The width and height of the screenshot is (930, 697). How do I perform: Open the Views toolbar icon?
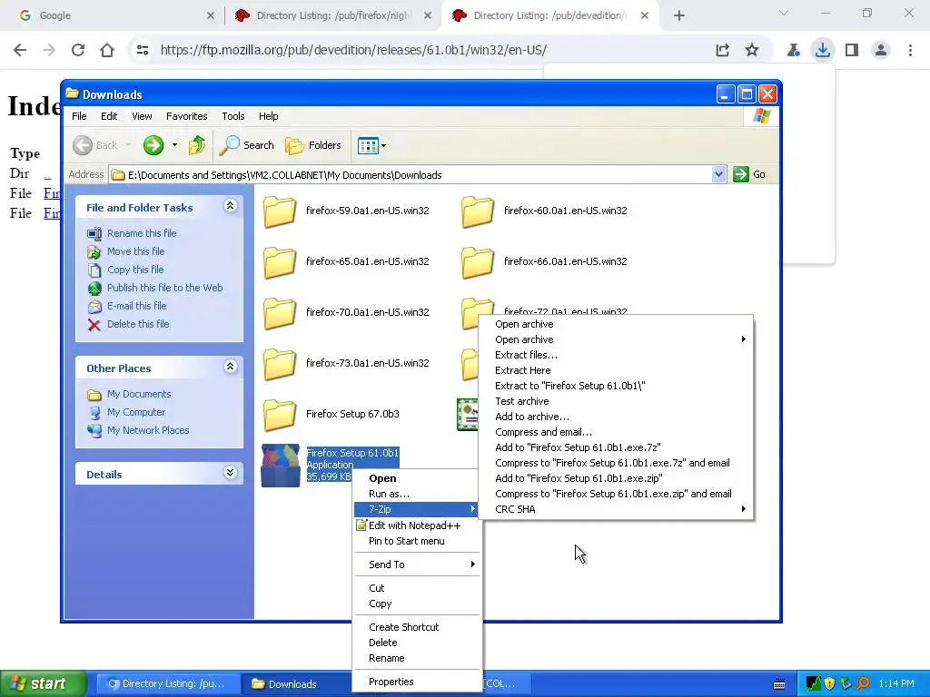pyautogui.click(x=368, y=145)
